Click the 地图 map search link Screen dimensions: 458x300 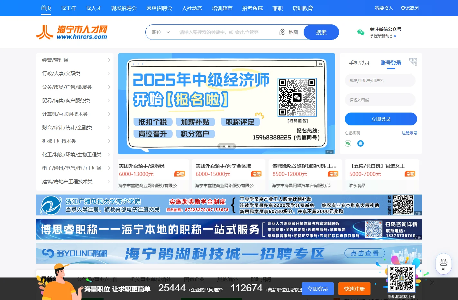point(293,32)
